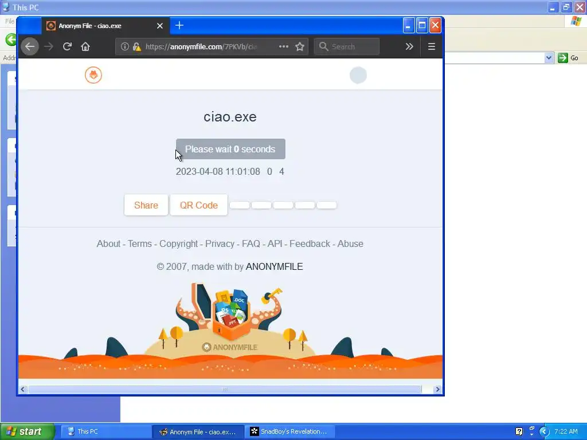Click the upload date 2023-04-08 11:01:08
This screenshot has width=587, height=440.
point(218,171)
